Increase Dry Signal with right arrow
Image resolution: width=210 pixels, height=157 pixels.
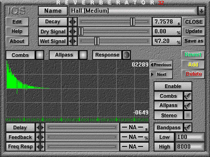tap(75, 32)
